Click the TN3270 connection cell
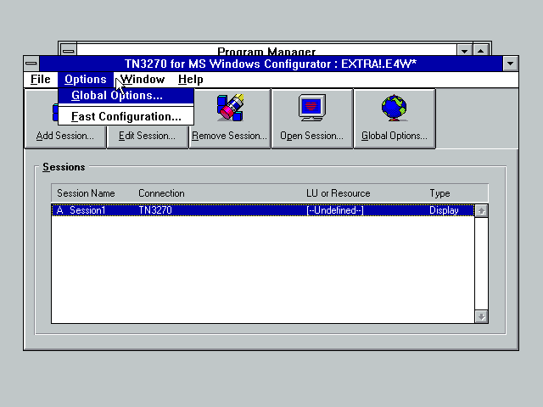 155,210
